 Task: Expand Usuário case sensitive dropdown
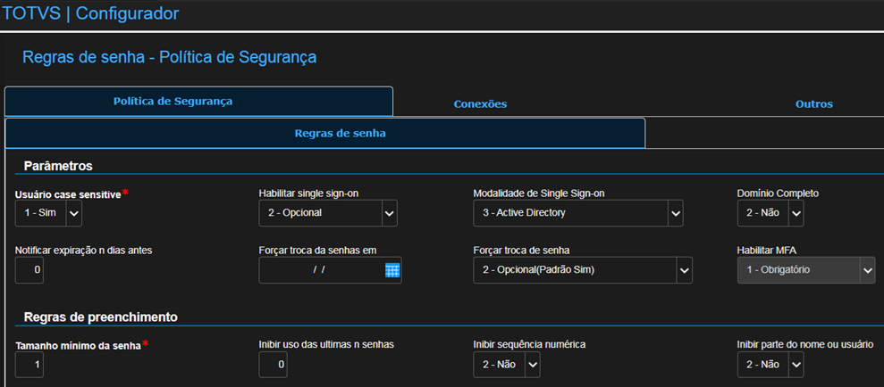[x=73, y=213]
